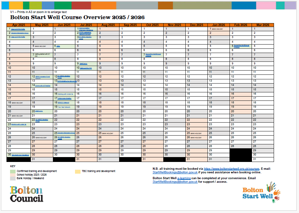Click the BANK HOLIDAY label on 25 December
299x213 pixels.
(196, 134)
